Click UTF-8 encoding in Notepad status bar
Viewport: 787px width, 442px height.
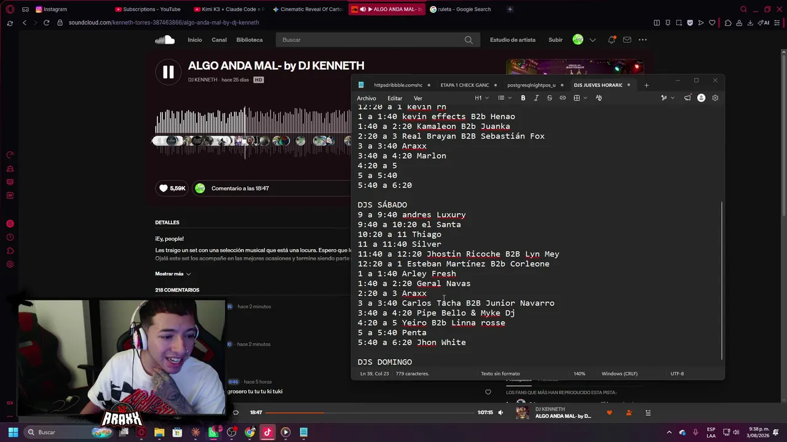point(677,374)
